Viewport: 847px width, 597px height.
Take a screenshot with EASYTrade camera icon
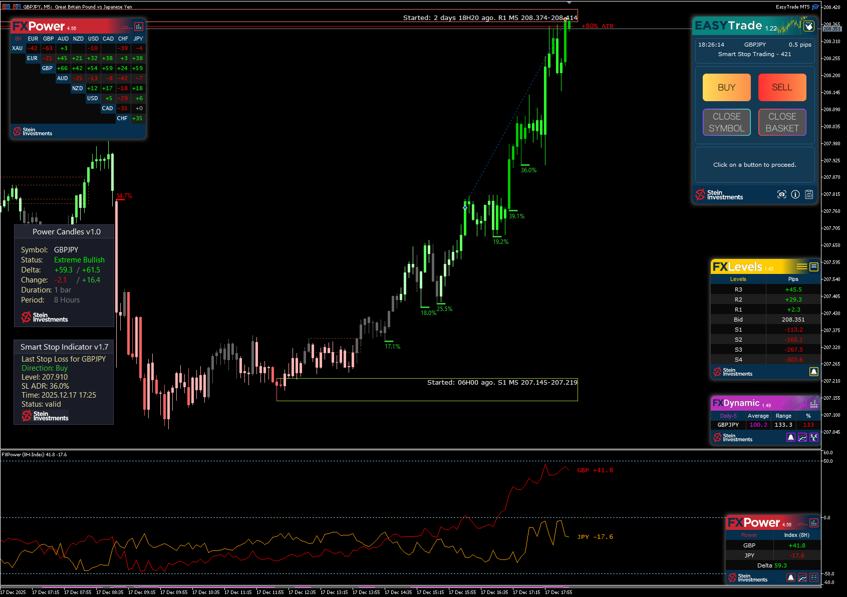[781, 194]
